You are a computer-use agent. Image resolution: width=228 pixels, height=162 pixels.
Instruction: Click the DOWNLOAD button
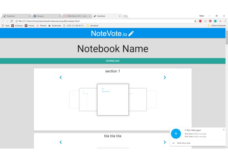113,61
